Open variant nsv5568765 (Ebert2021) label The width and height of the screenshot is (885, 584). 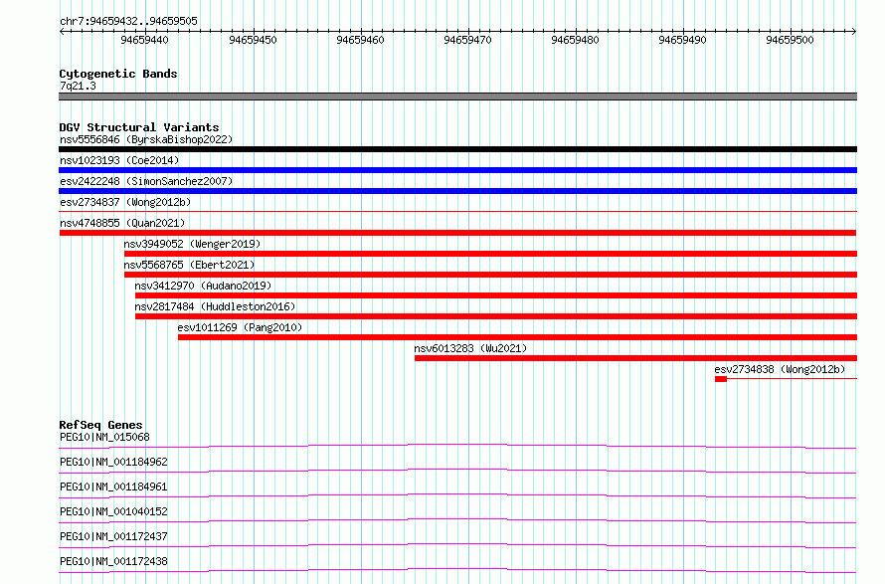(x=189, y=265)
